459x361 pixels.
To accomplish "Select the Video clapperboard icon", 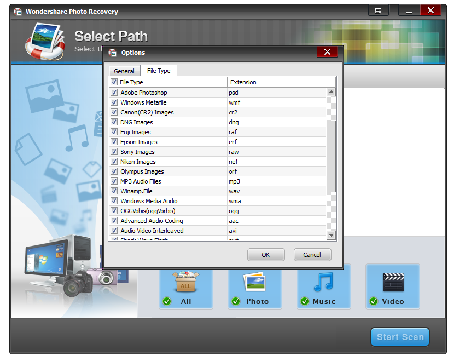I will pyautogui.click(x=393, y=282).
